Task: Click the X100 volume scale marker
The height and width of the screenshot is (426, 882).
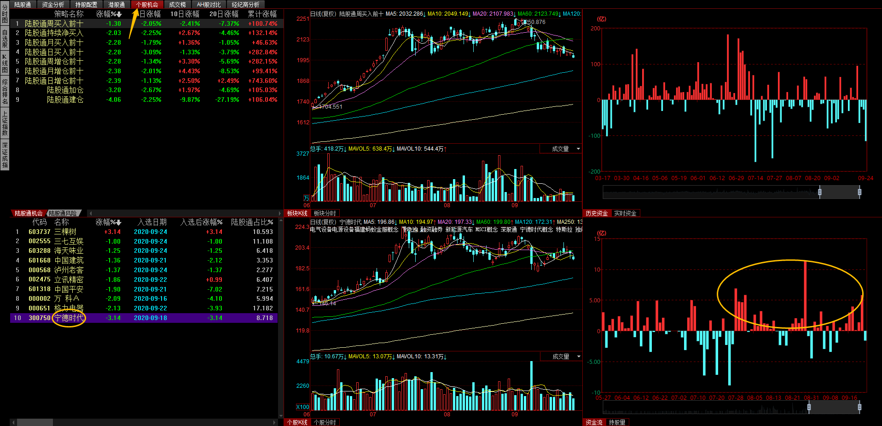Action: tap(302, 407)
